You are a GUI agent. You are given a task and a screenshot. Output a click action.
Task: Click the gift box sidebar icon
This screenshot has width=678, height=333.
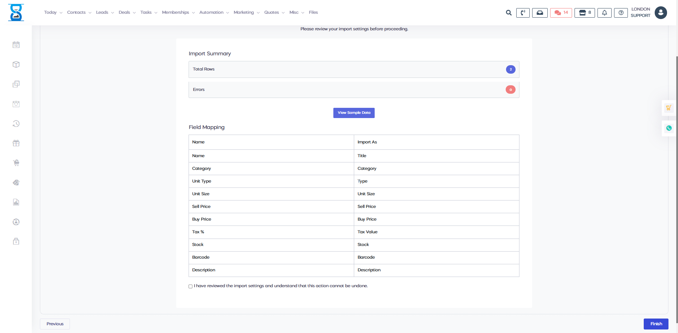16,143
